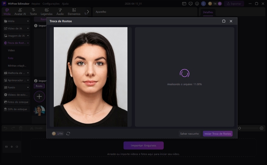Viewport: 267px width, 165px height.
Task: Open the Elementos tab
Action: [74, 12]
